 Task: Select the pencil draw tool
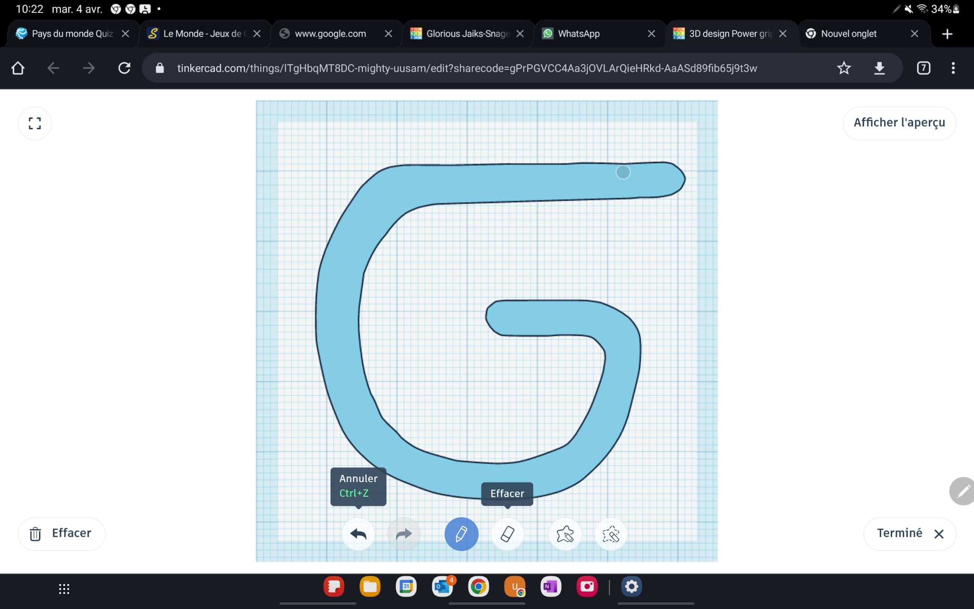tap(461, 534)
